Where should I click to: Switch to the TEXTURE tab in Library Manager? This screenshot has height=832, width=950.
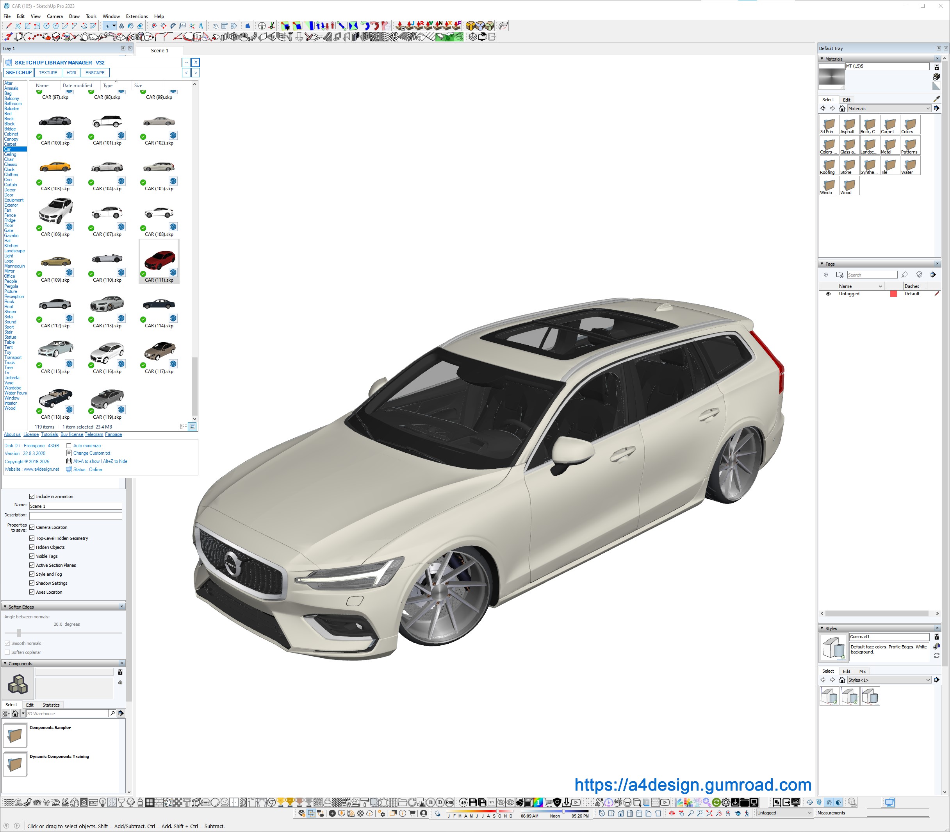48,73
